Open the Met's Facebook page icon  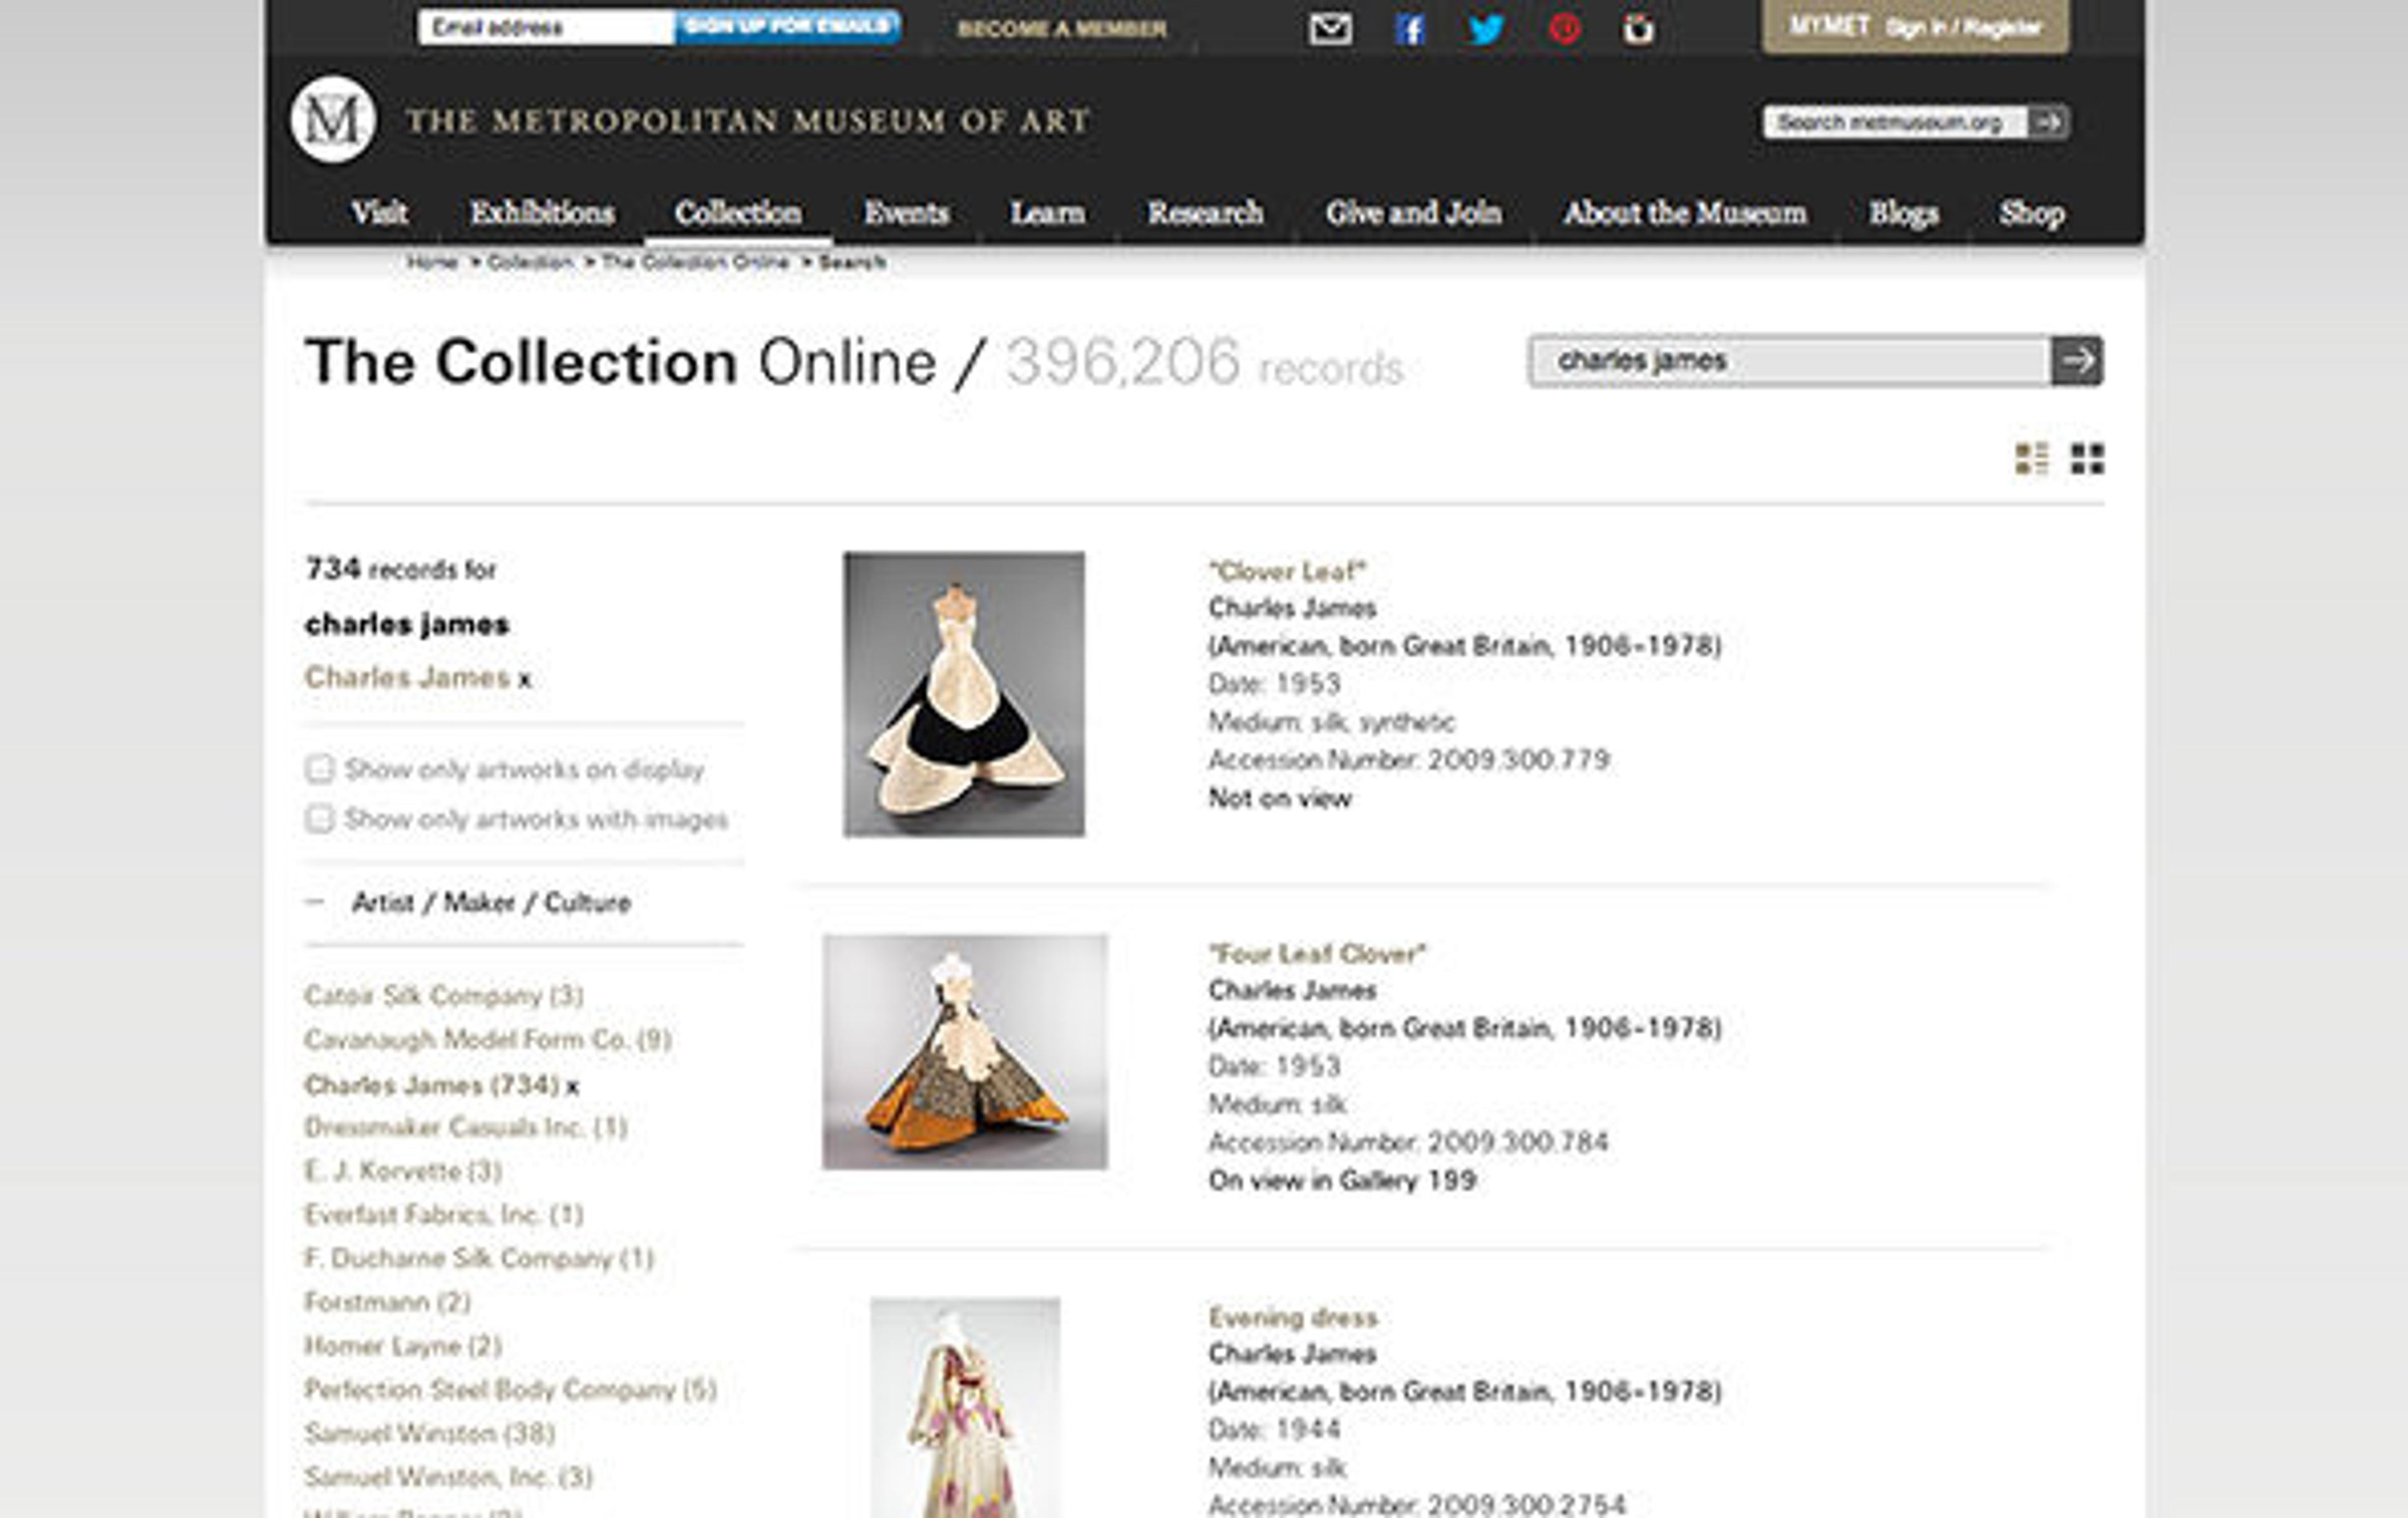pyautogui.click(x=1409, y=29)
